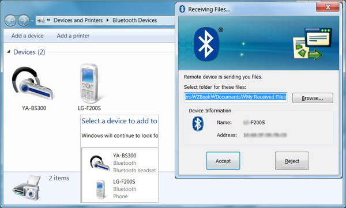The image size is (346, 208).
Task: Click the printer and camera details icon
Action: click(27, 188)
